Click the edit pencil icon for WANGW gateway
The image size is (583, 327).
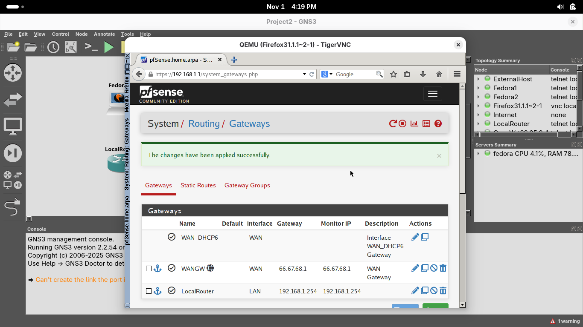415,268
